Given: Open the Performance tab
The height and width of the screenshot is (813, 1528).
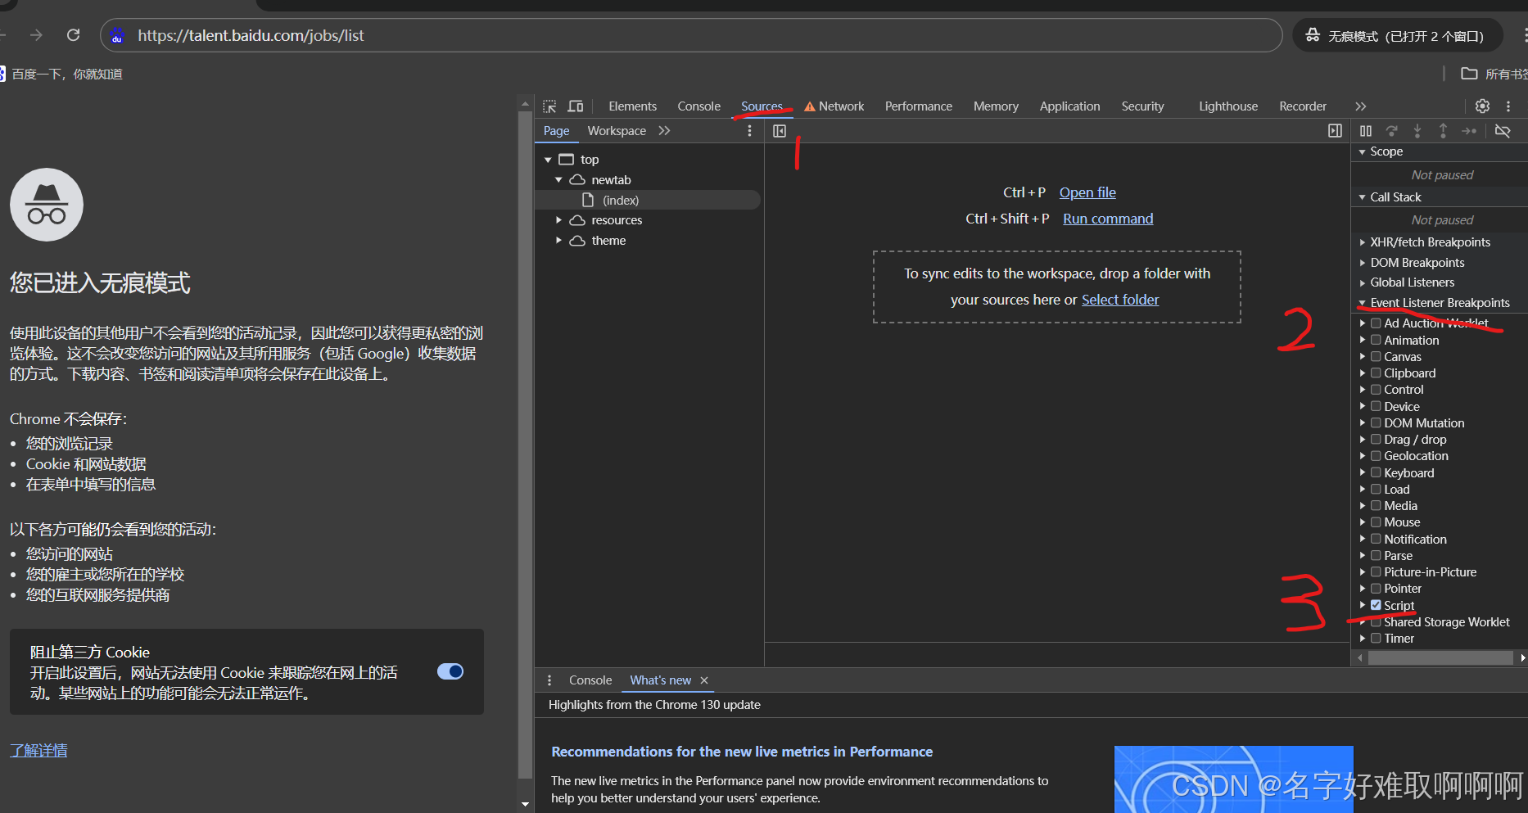Looking at the screenshot, I should (918, 106).
